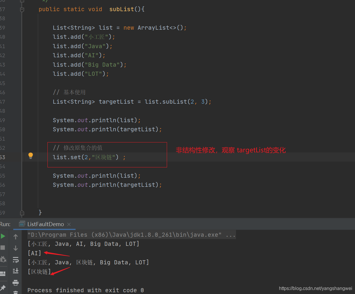Image resolution: width=355 pixels, height=294 pixels.
Task: Click the last println(targetList) line
Action: pyautogui.click(x=108, y=185)
